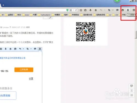Screen dimensions: 137x103
Task: Reload the page with the refresh icon
Action: [x=76, y=10]
